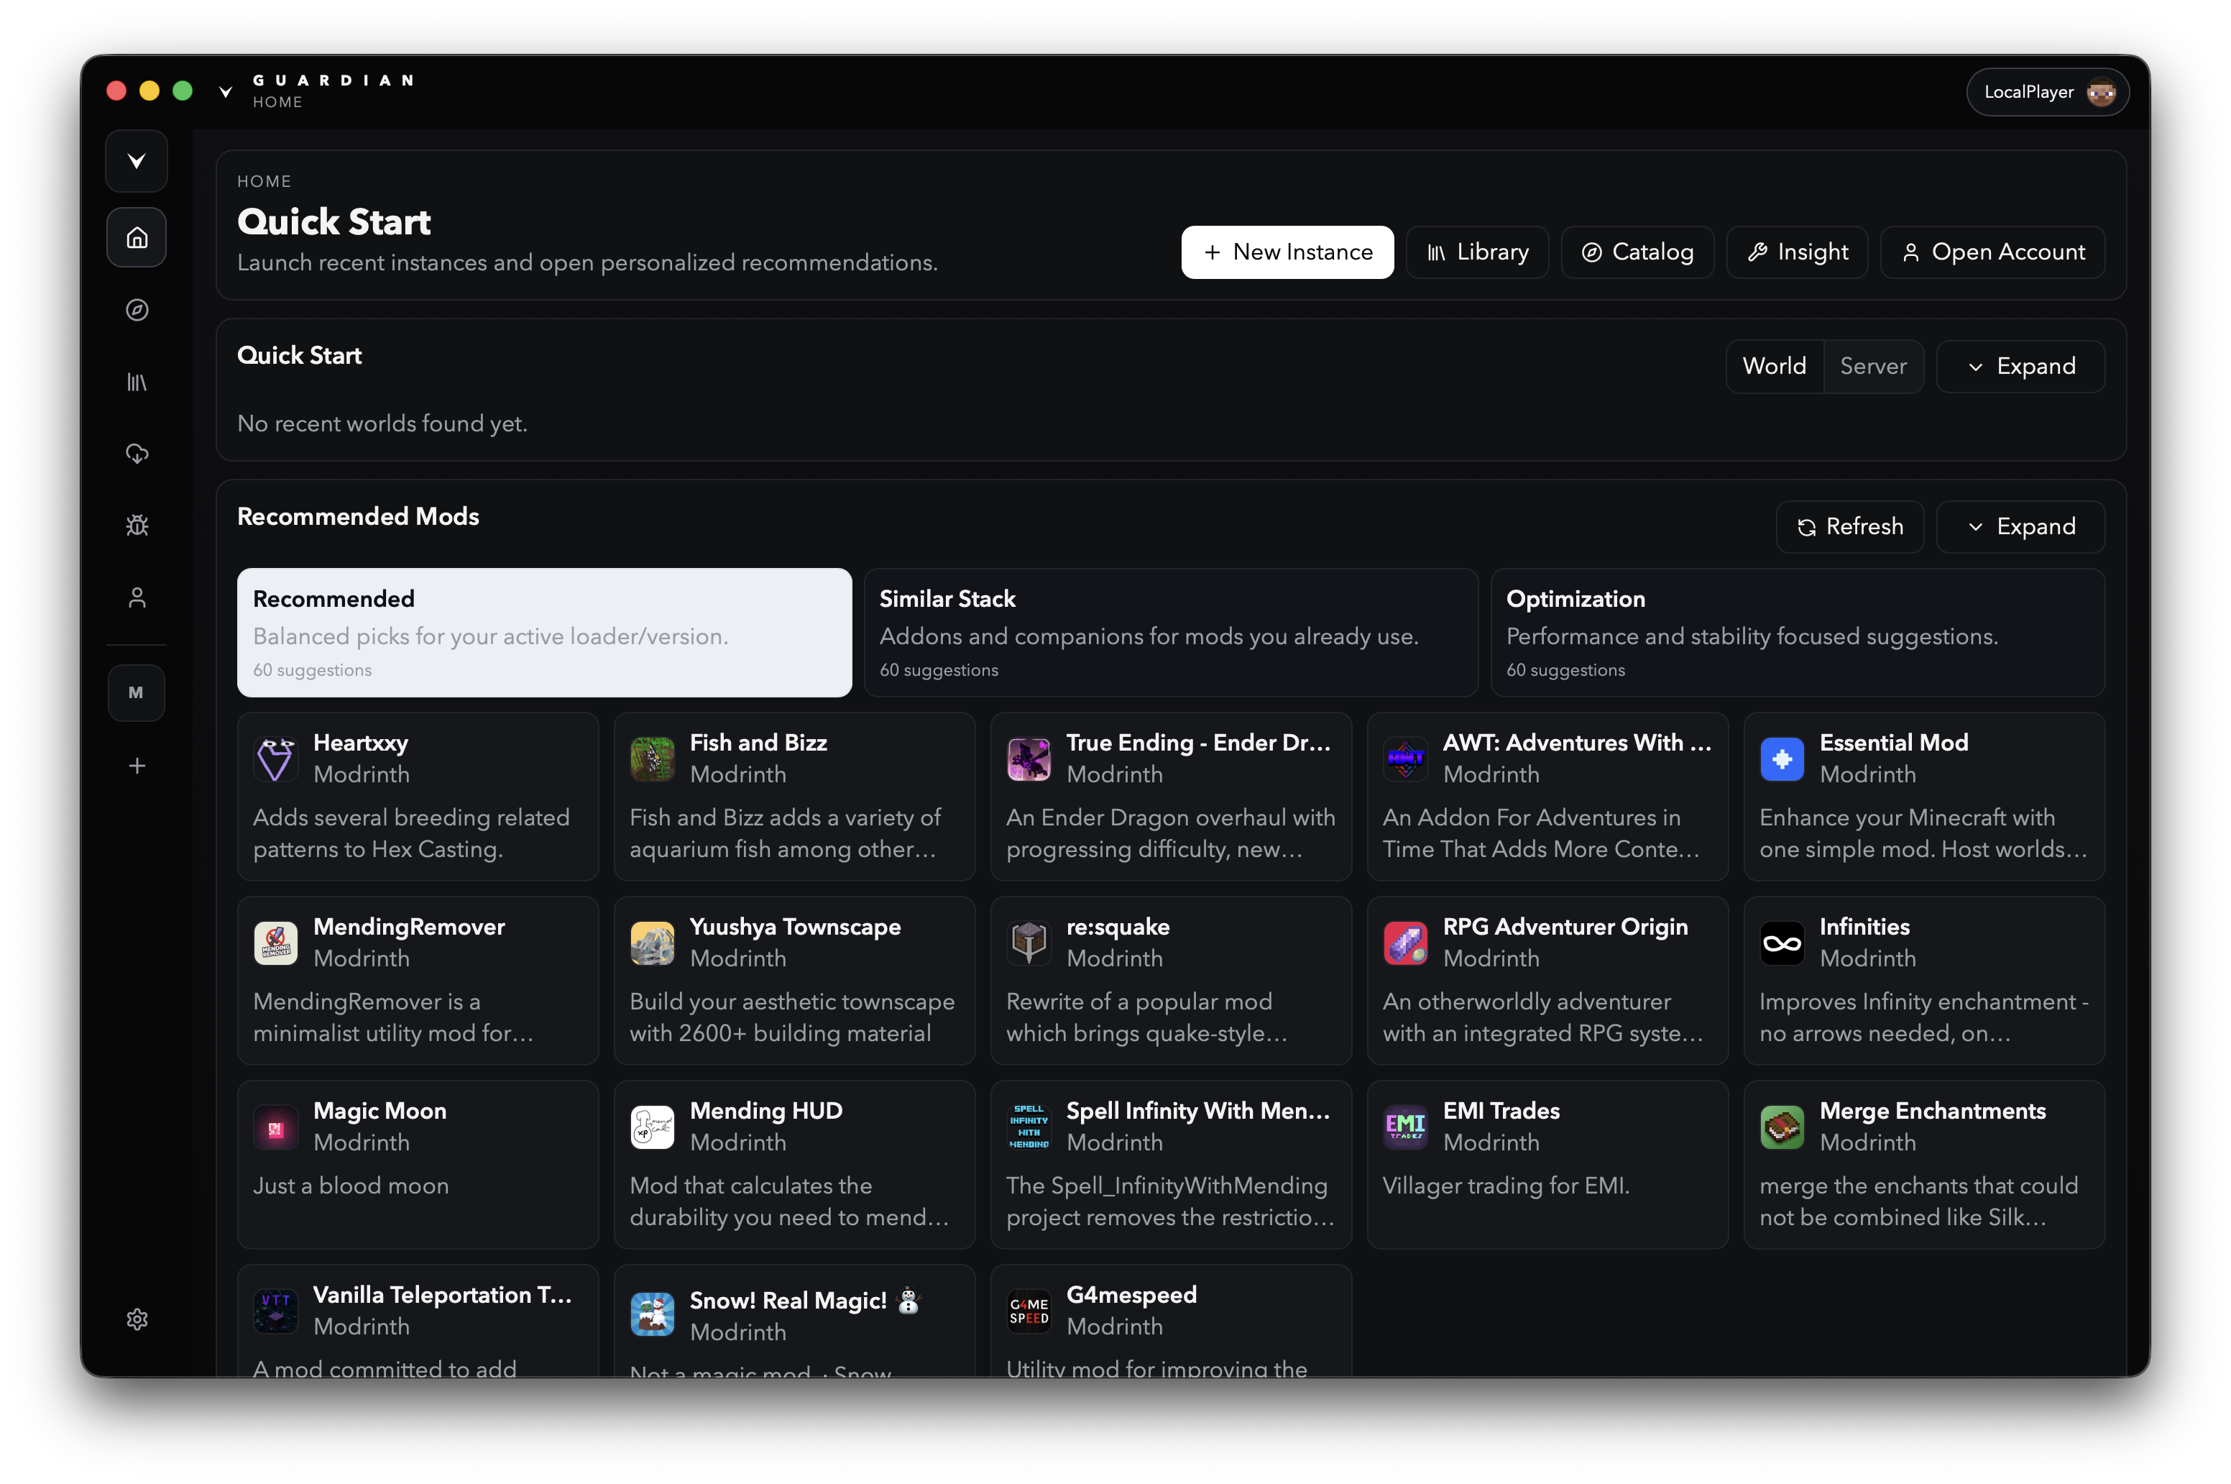Open the Library button in the header
Screen dimensions: 2231x1484
(x=1477, y=252)
